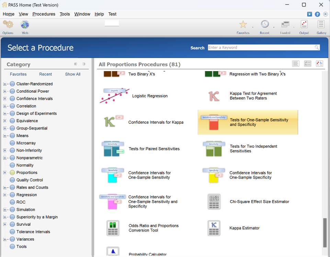Open the Web globe icon

pyautogui.click(x=25, y=25)
